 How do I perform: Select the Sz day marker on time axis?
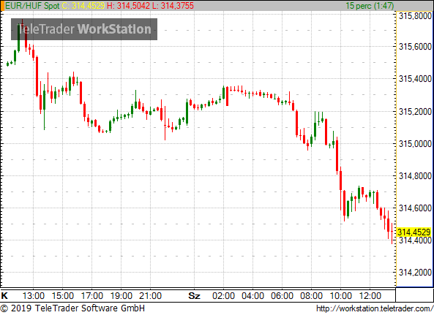(x=194, y=296)
